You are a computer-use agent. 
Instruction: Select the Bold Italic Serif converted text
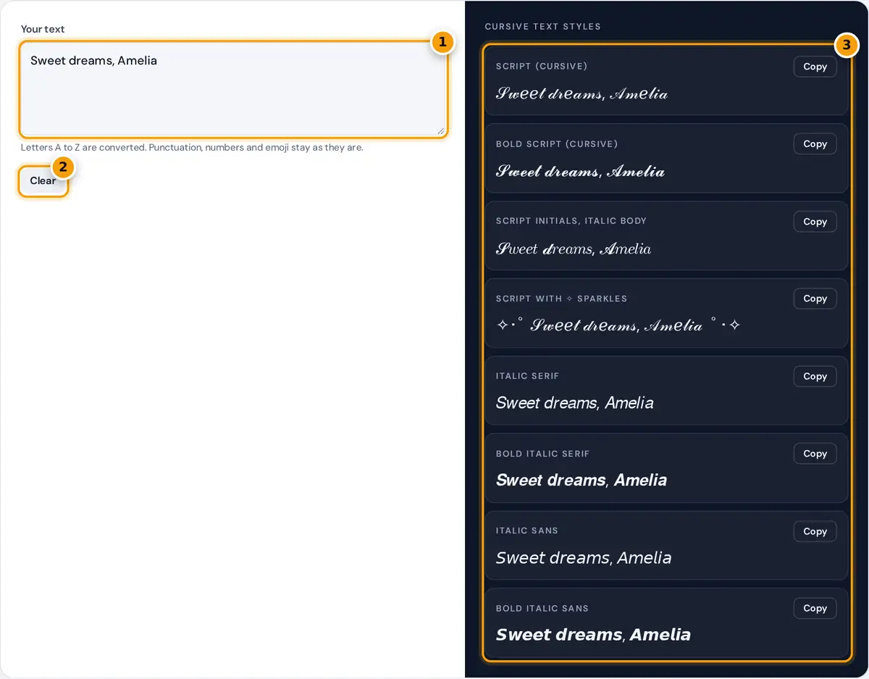(582, 480)
